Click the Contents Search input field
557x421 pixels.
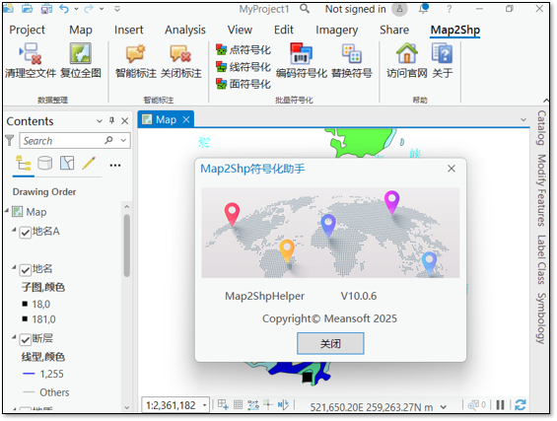pyautogui.click(x=75, y=140)
